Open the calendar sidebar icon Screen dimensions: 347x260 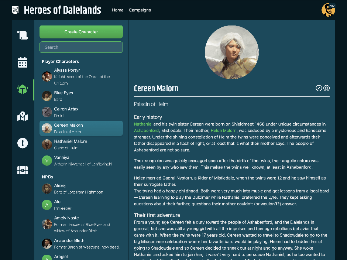tap(23, 62)
